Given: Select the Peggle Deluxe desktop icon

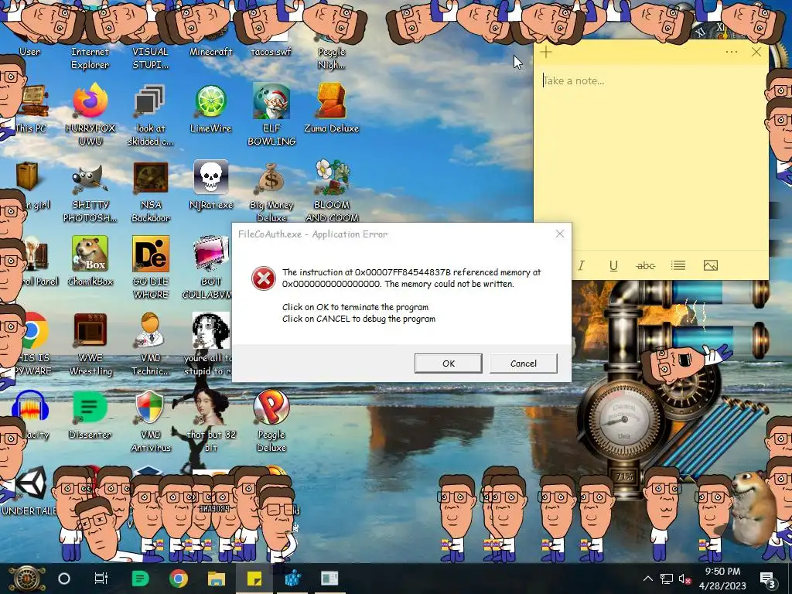Looking at the screenshot, I should [271, 422].
